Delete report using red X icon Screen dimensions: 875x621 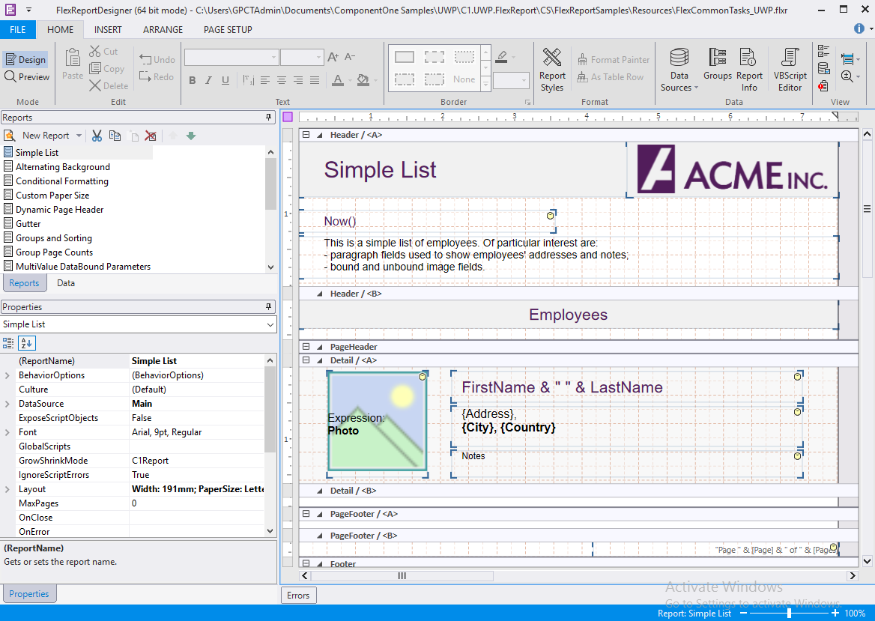tap(151, 136)
